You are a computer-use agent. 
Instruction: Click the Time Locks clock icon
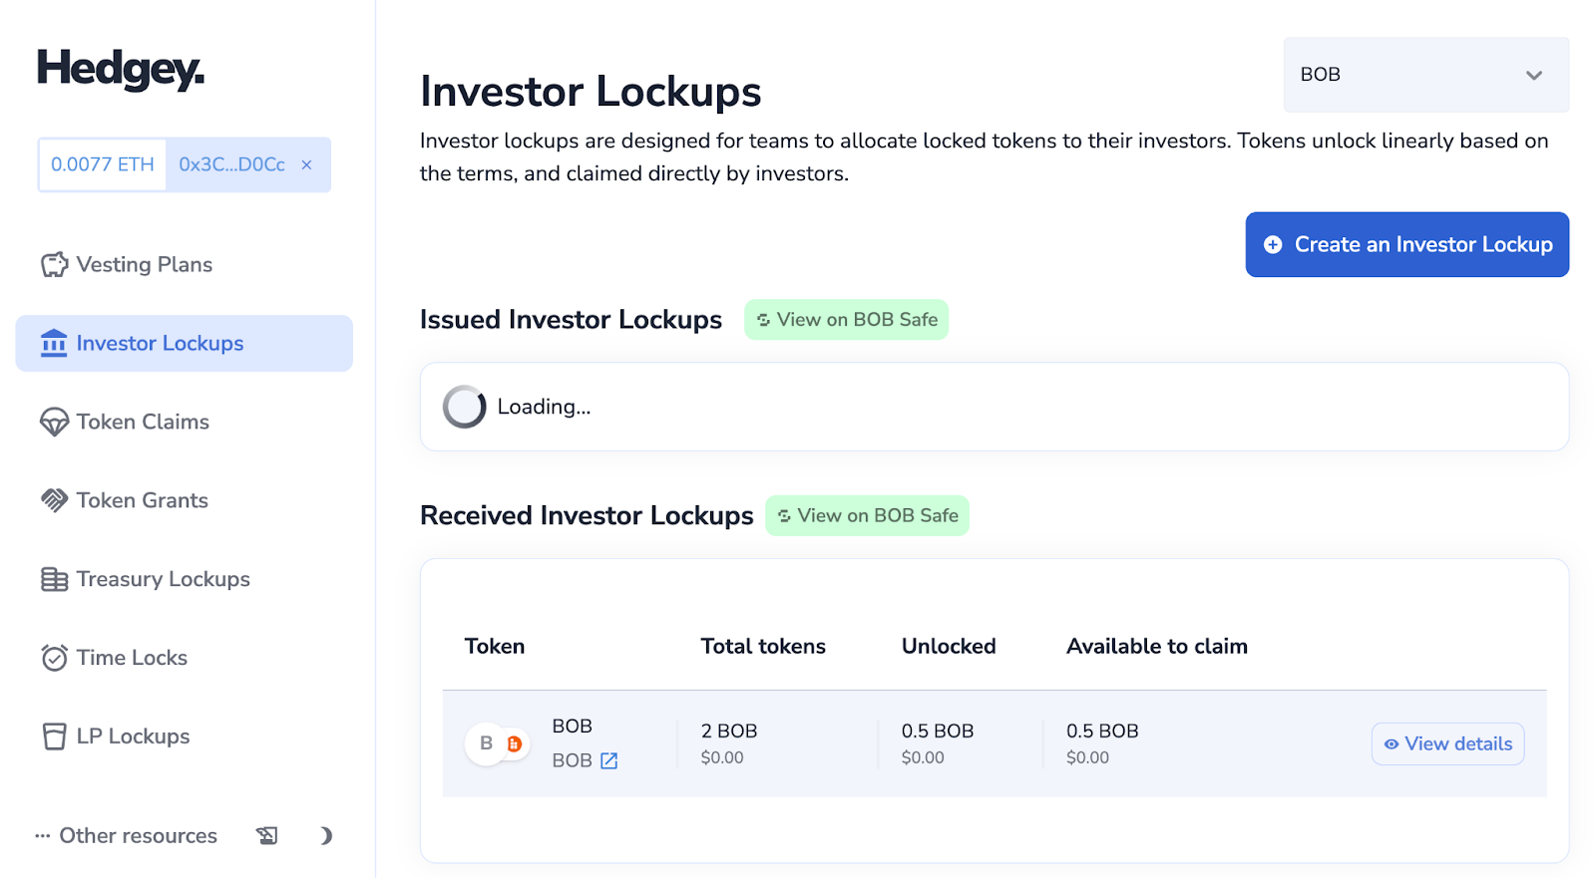point(54,658)
